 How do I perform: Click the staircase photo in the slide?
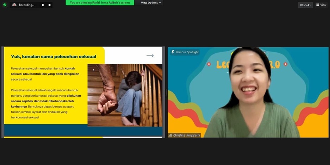pyautogui.click(x=125, y=95)
